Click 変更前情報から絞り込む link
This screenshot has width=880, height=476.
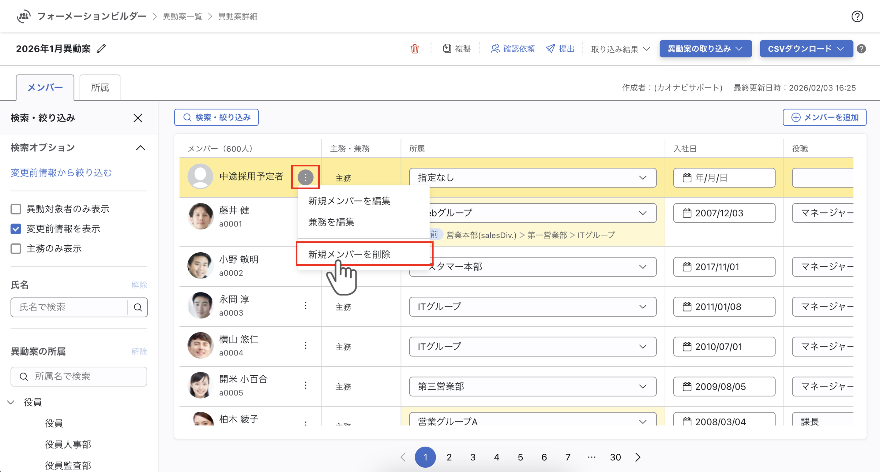pyautogui.click(x=61, y=173)
